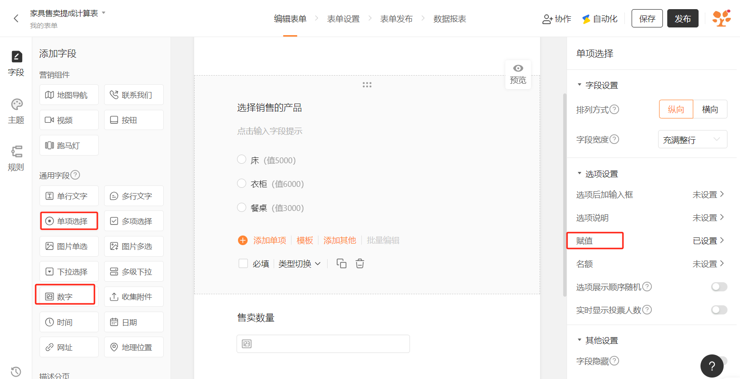This screenshot has height=379, width=740.
Task: Open 协作 collaboration option
Action: (x=556, y=19)
